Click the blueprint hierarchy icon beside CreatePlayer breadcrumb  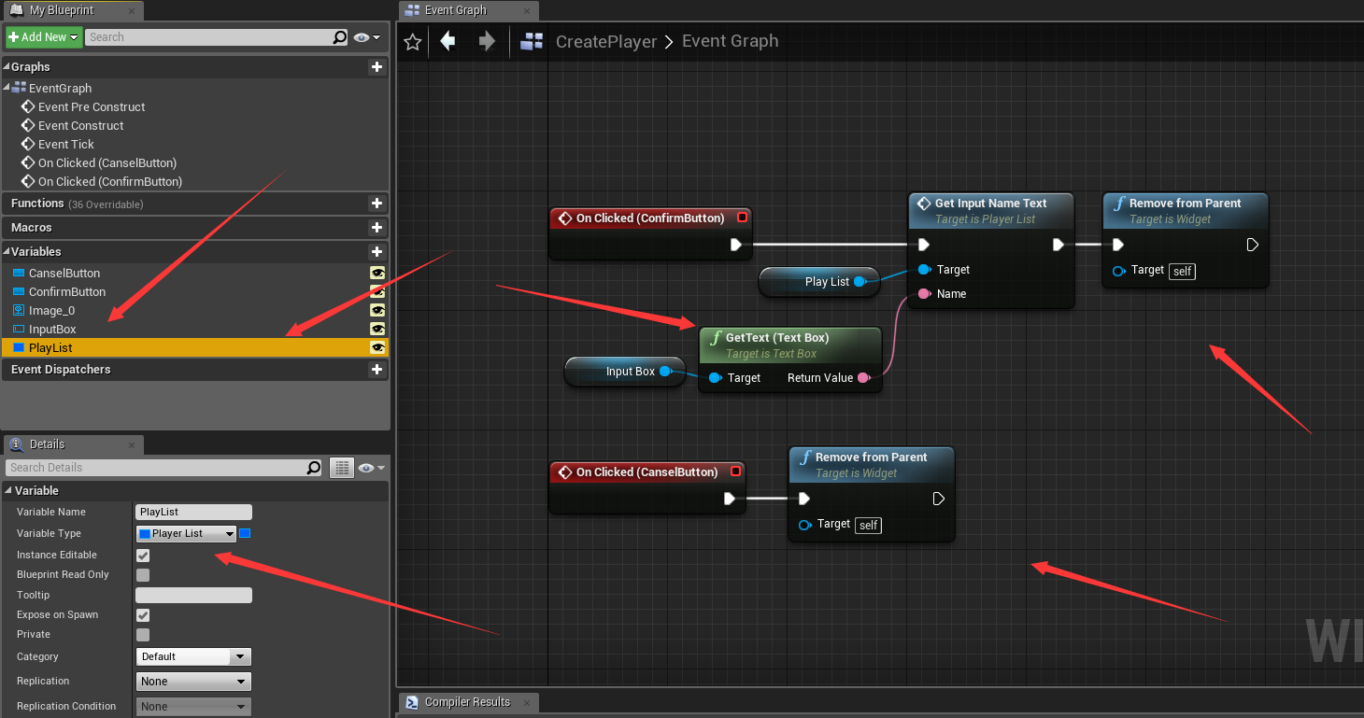coord(531,41)
